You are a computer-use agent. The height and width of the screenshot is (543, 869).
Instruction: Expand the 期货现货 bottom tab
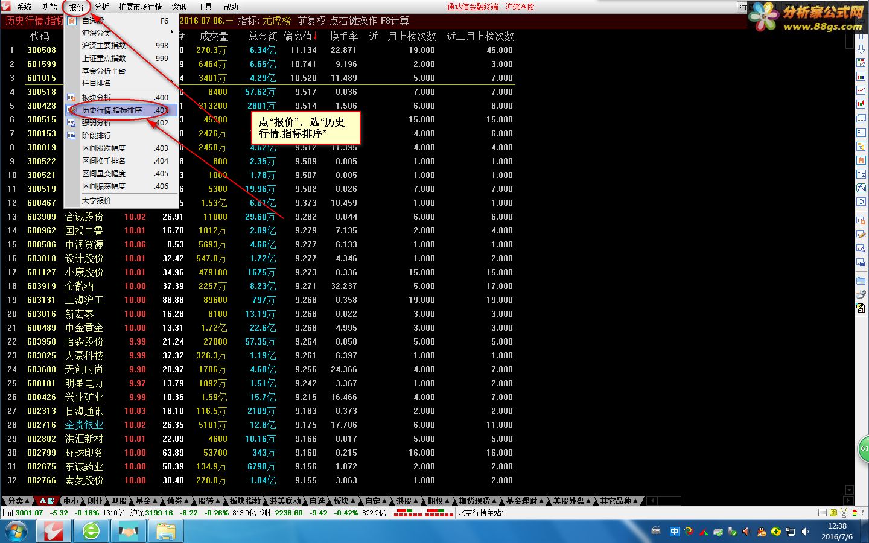[x=478, y=501]
